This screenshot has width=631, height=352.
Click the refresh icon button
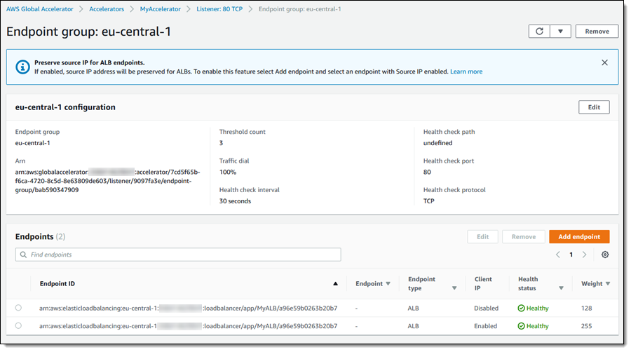[538, 32]
